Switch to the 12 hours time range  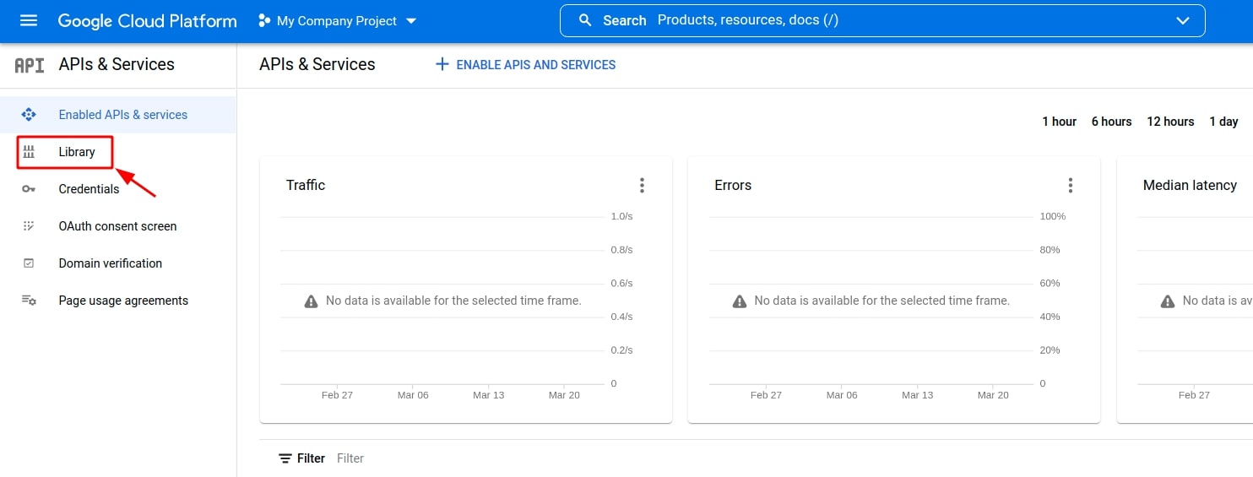pyautogui.click(x=1170, y=122)
